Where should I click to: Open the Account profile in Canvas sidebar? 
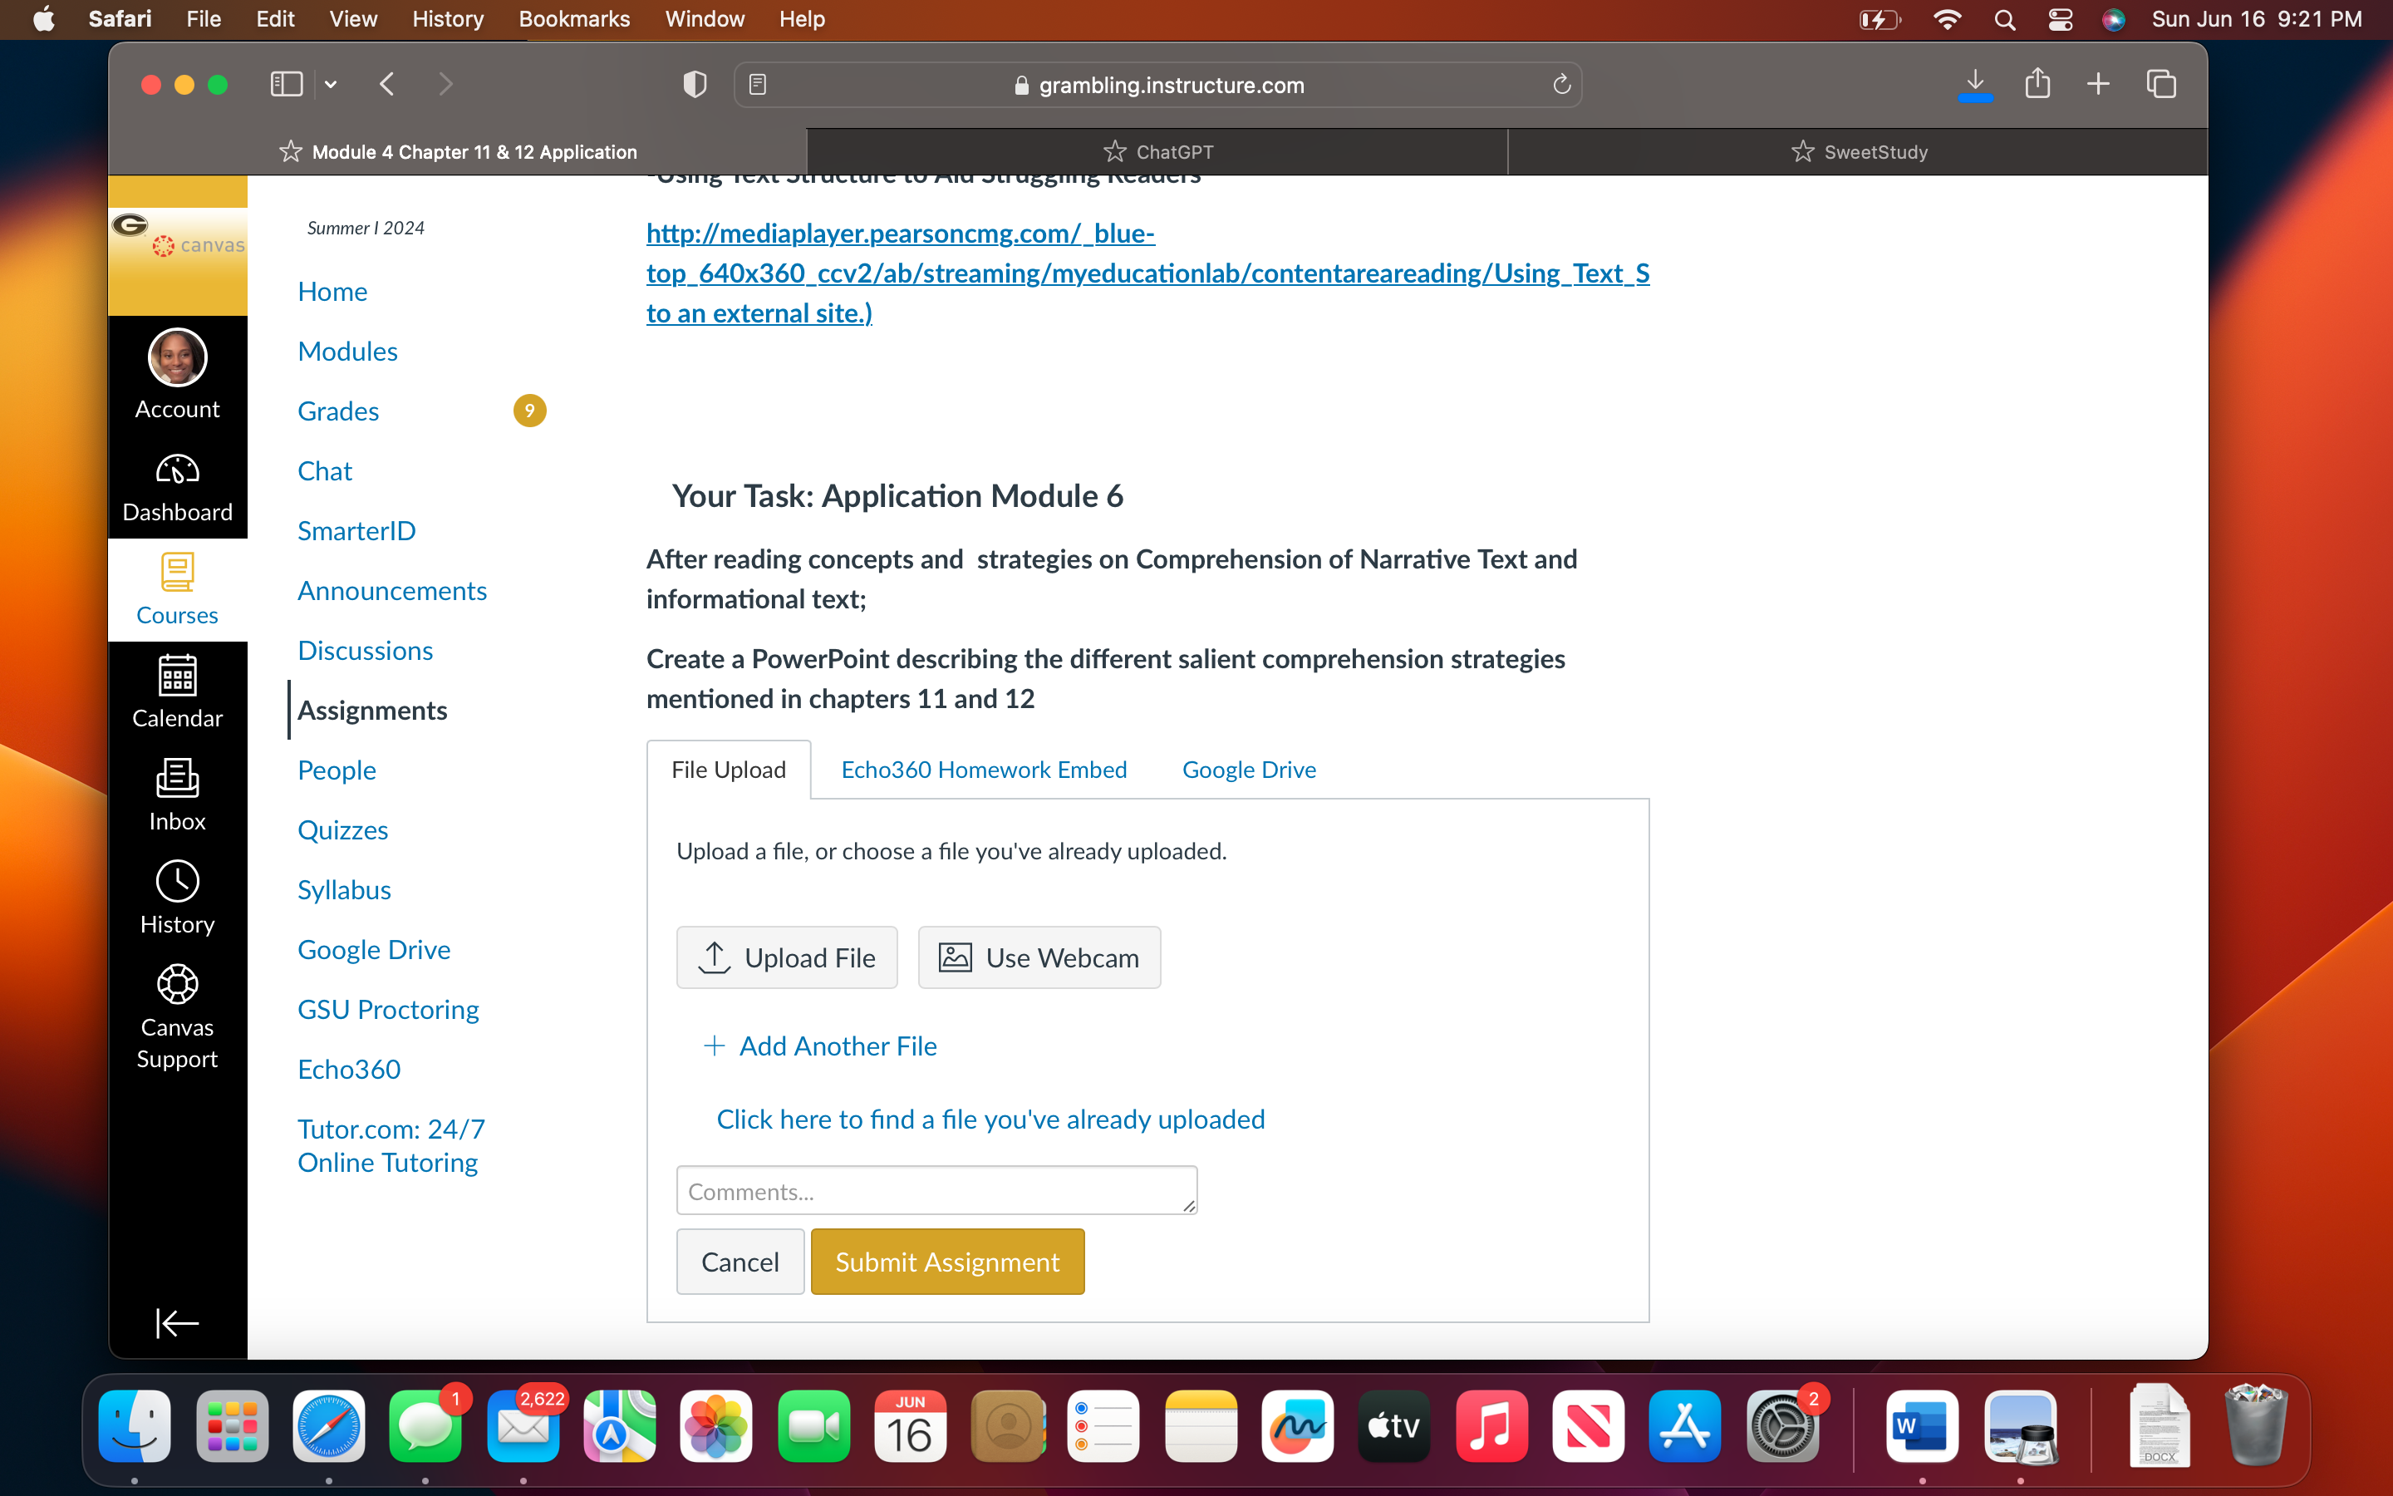click(177, 375)
